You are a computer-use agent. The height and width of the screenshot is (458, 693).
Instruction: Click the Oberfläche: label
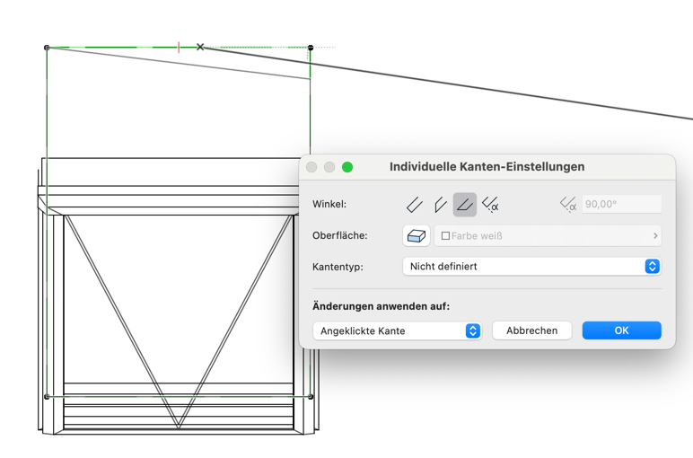click(340, 235)
